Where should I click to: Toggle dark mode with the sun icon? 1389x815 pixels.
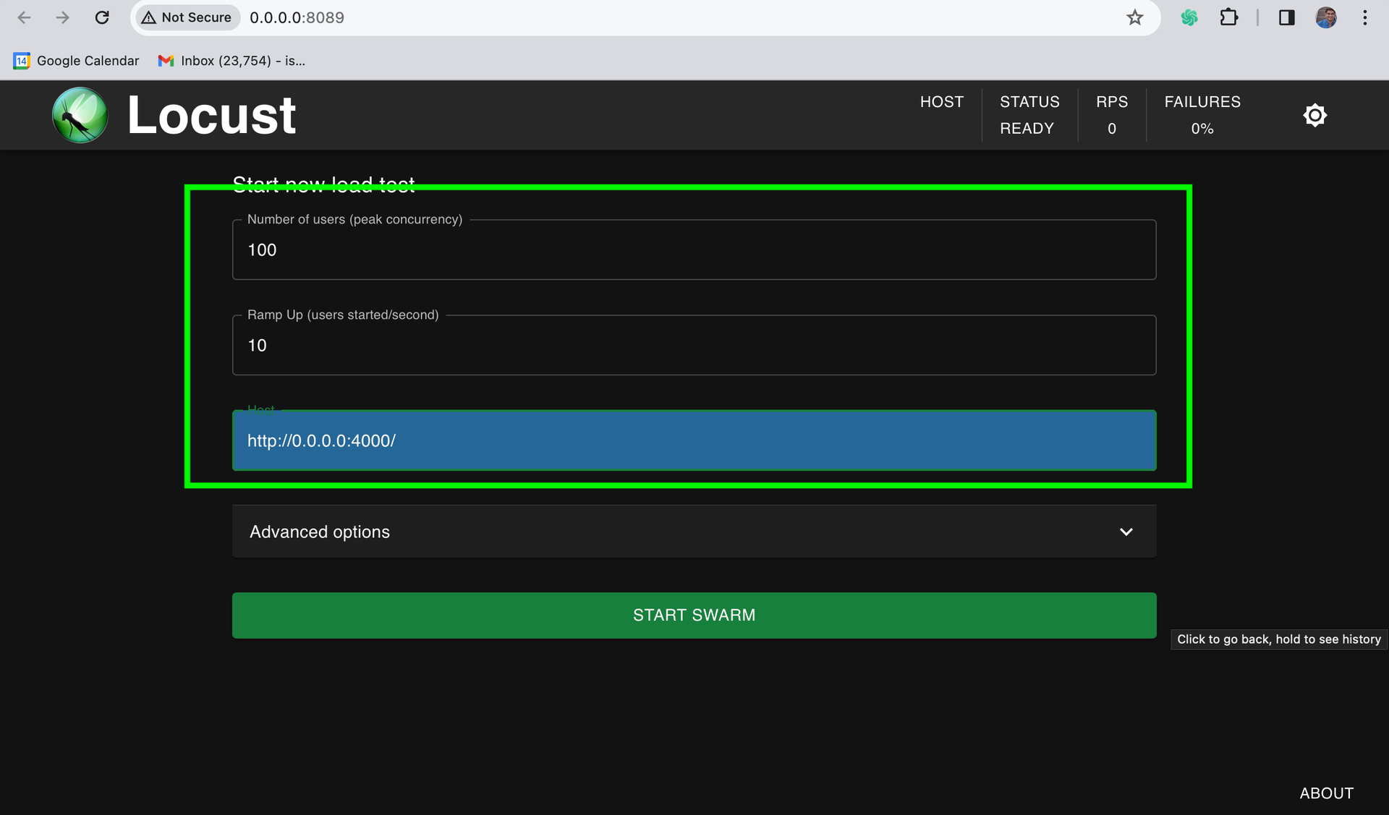click(x=1314, y=115)
